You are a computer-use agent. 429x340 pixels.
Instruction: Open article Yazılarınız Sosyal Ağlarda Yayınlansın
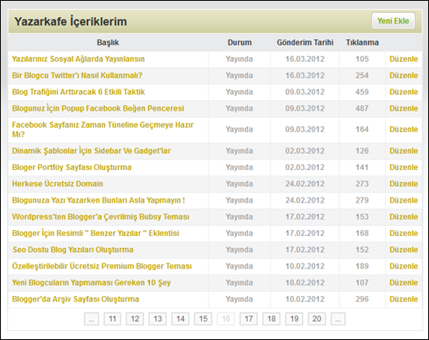pyautogui.click(x=78, y=59)
